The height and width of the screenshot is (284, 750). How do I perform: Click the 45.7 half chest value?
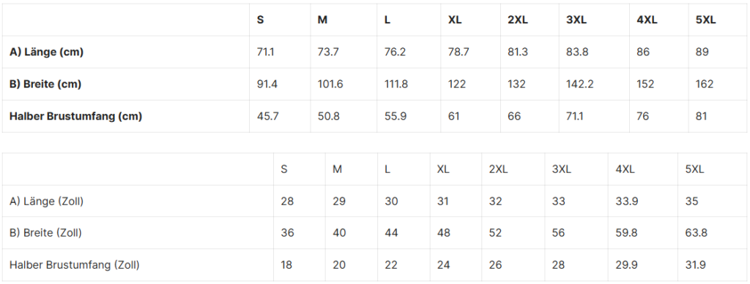pos(267,116)
